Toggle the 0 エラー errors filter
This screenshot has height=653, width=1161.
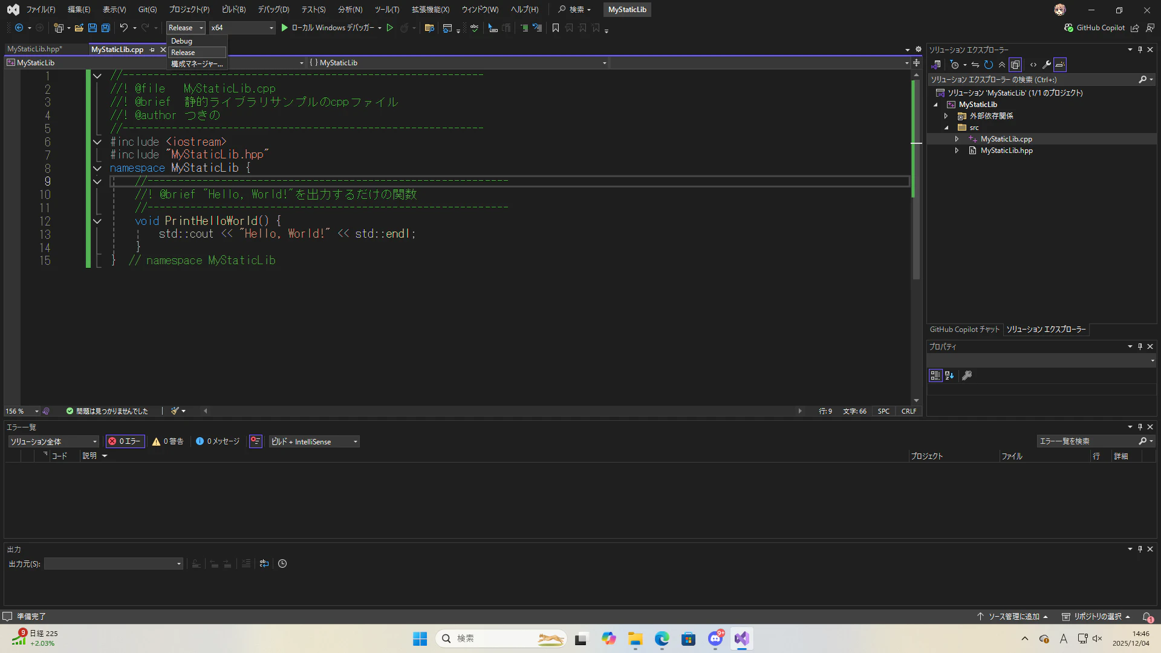click(125, 441)
